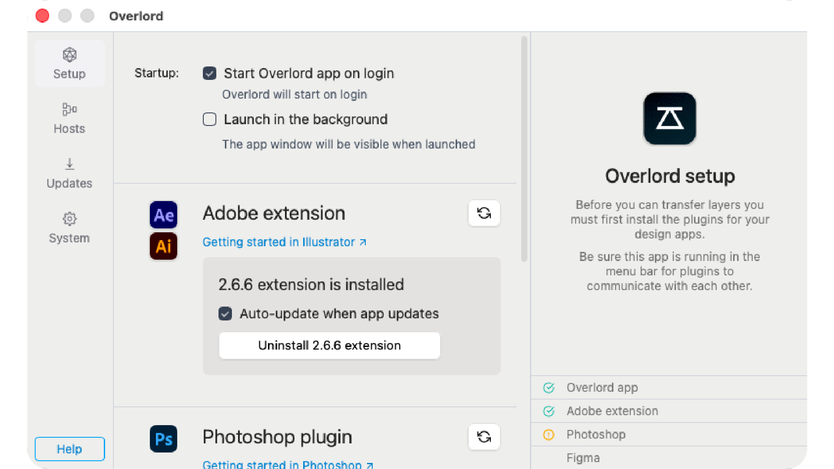Refresh the Photoshop plugin status

(x=484, y=436)
